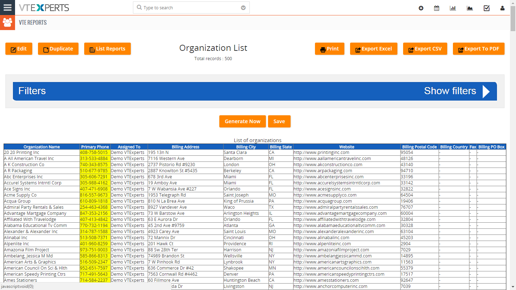516x290 pixels.
Task: Click the Billing Postal Code column header
Action: point(420,147)
